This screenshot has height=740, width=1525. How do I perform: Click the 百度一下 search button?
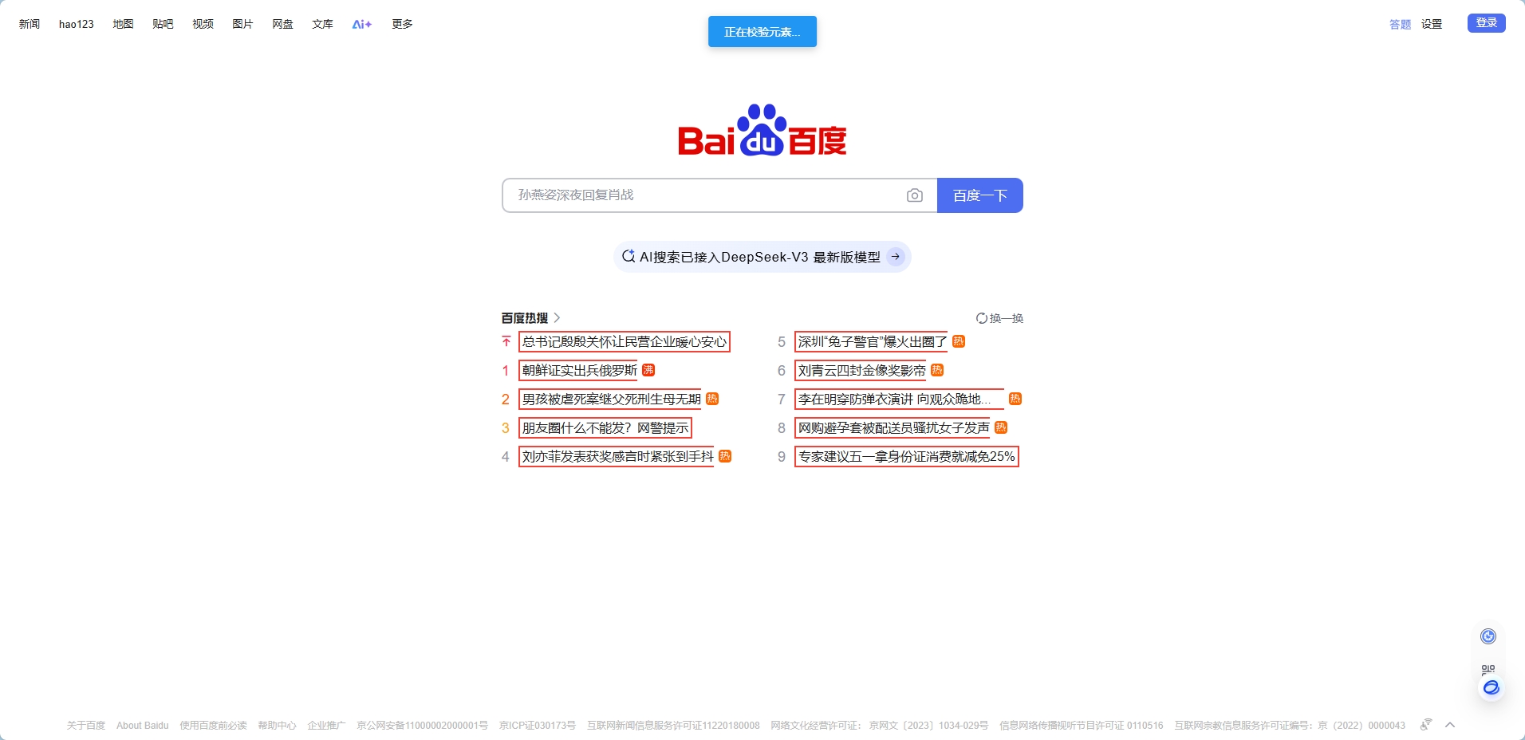pos(980,195)
